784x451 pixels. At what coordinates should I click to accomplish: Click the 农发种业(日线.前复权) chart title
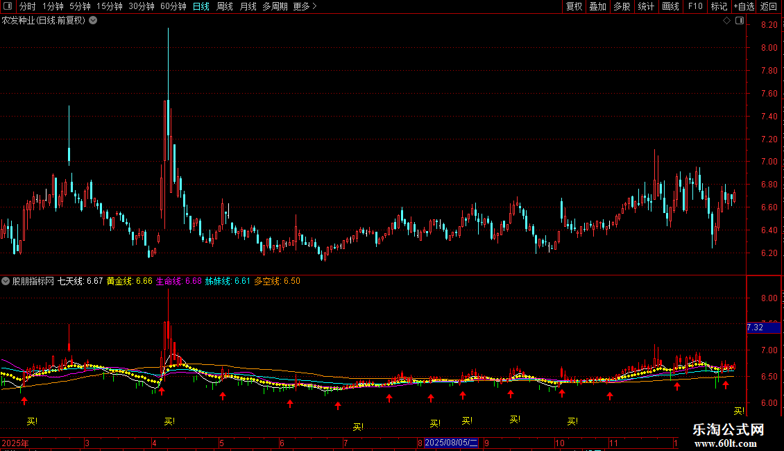[x=44, y=21]
